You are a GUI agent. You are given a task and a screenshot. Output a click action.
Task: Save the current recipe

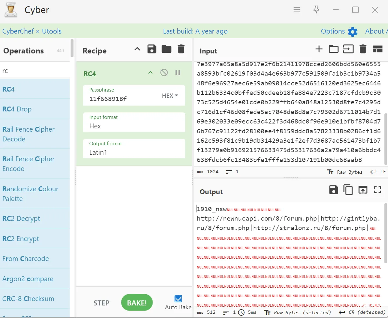point(152,49)
